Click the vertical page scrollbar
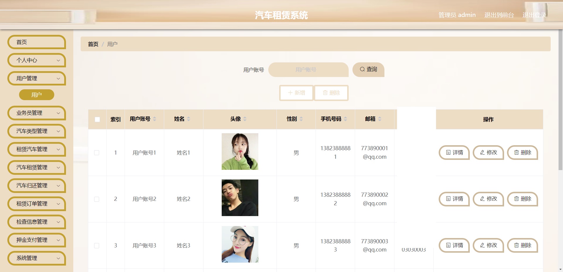 560,100
